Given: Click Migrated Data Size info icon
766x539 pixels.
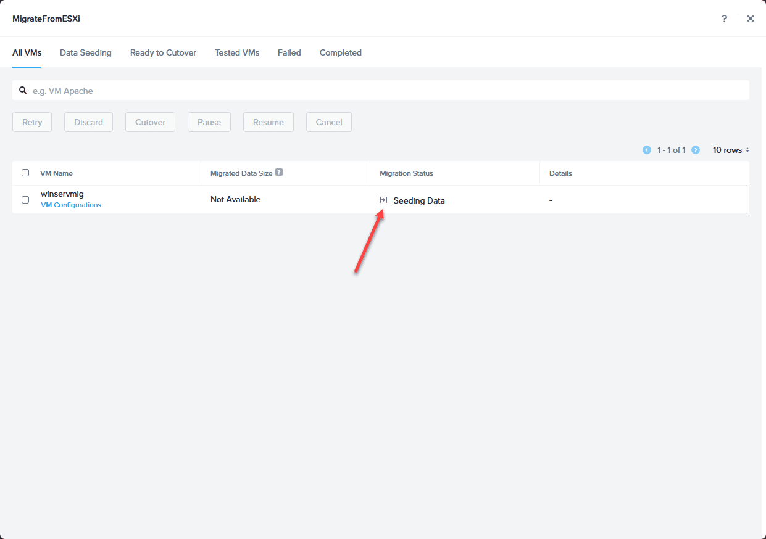Looking at the screenshot, I should [x=279, y=173].
